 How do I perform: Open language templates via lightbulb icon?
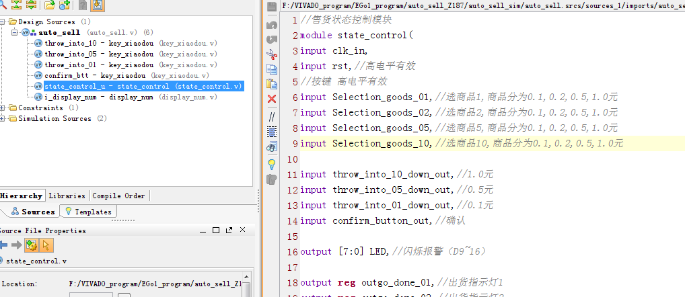(272, 163)
